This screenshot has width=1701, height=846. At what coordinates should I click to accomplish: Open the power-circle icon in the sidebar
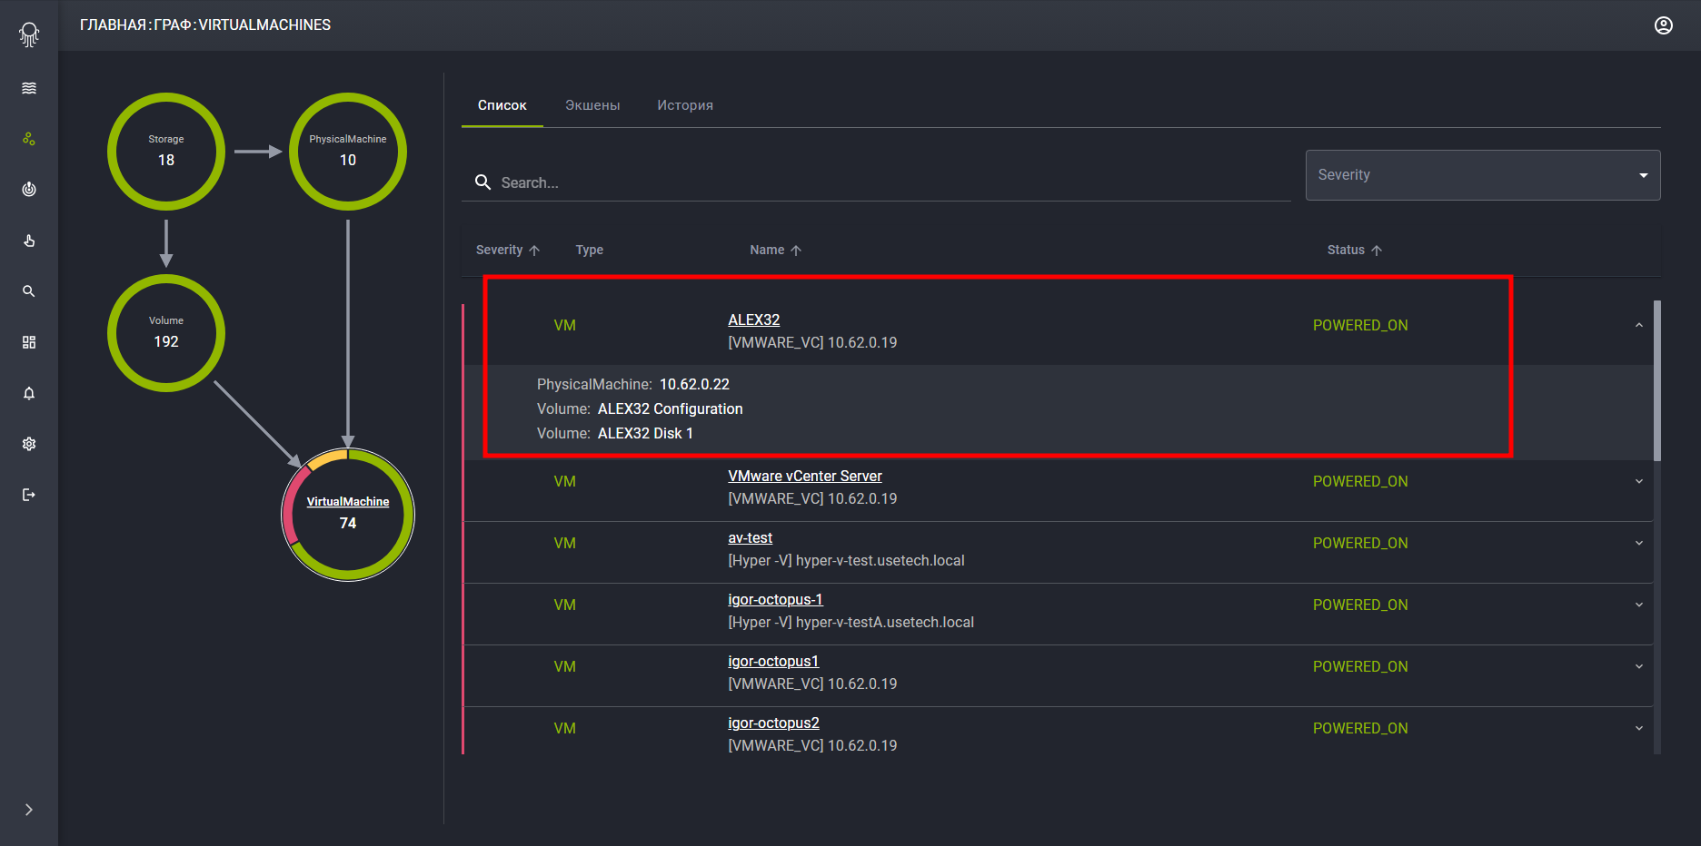29,190
